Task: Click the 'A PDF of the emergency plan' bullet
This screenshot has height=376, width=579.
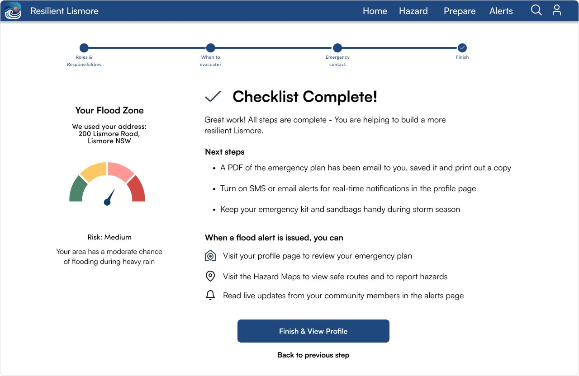Action: point(365,168)
